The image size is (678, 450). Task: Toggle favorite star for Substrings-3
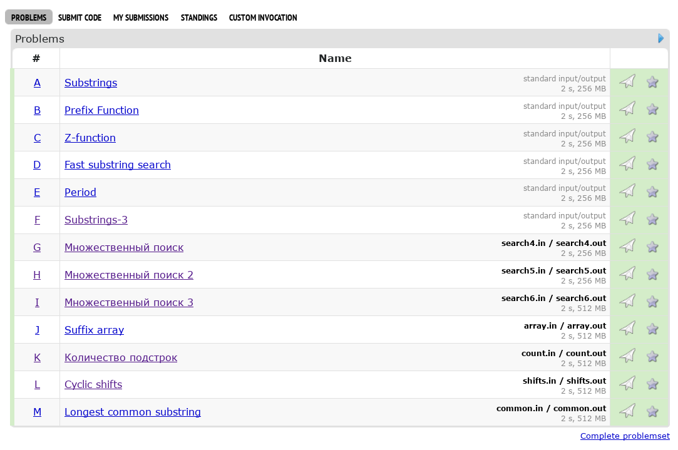click(x=652, y=219)
